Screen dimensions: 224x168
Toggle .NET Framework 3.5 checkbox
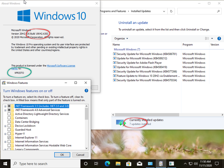(x=9, y=106)
